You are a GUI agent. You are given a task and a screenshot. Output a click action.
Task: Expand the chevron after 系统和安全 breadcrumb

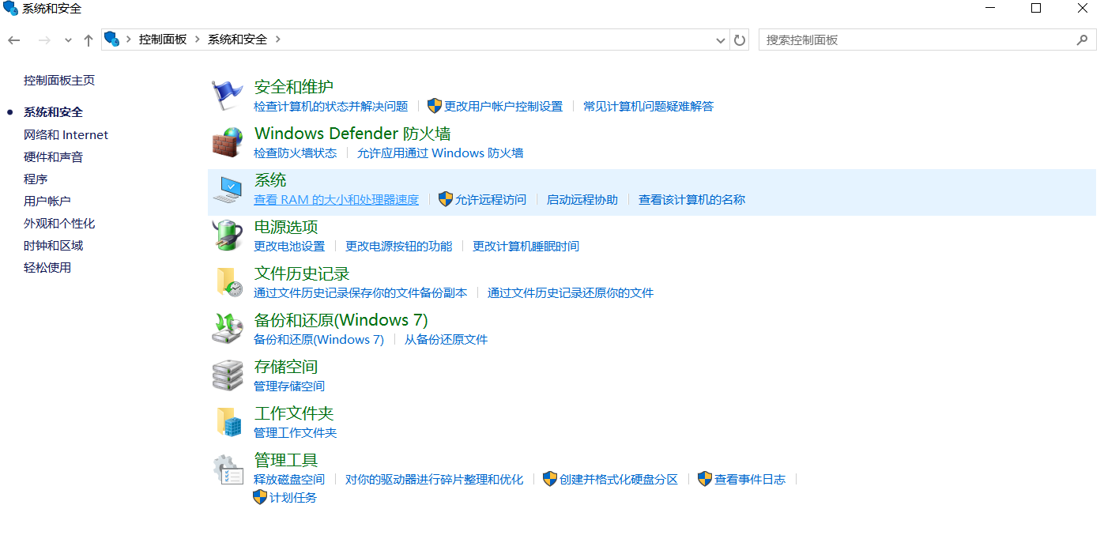click(278, 40)
